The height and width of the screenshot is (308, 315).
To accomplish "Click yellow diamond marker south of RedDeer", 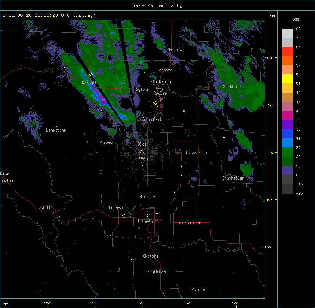I will pyautogui.click(x=155, y=103).
